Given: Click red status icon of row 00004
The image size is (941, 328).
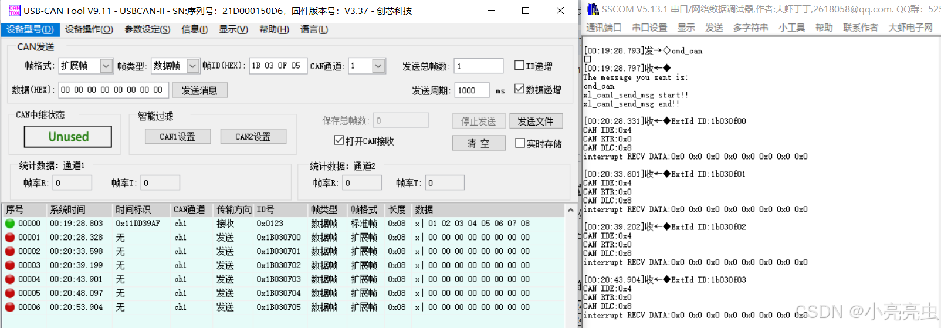Looking at the screenshot, I should pyautogui.click(x=9, y=279).
